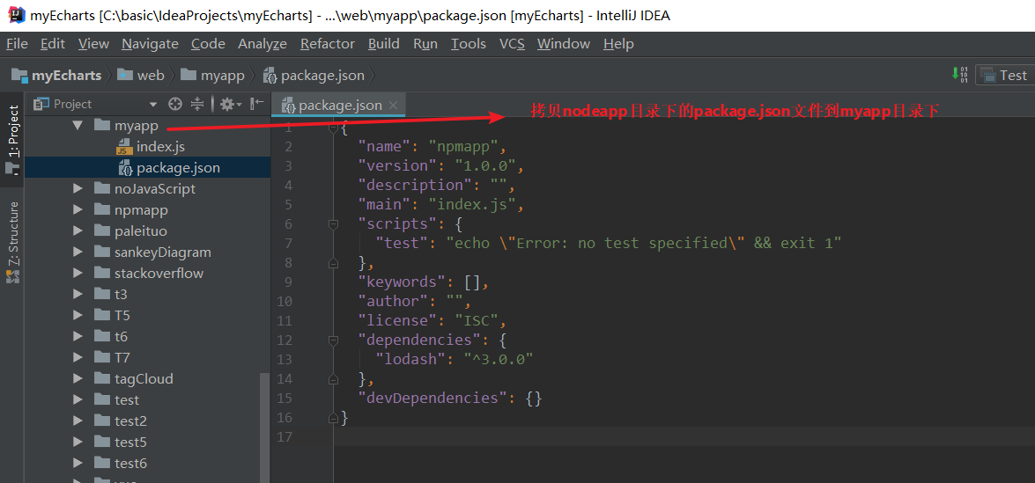1035x483 pixels.
Task: Expand the sankeyDiagram folder
Action: pos(78,252)
